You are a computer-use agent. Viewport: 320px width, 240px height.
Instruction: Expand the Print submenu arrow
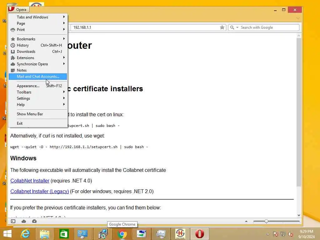point(64,29)
